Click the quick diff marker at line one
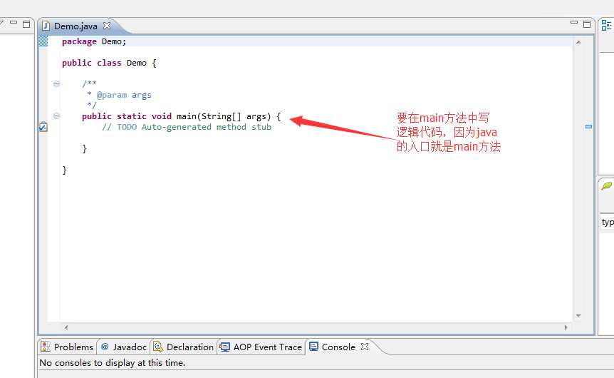614x378 pixels. [43, 41]
